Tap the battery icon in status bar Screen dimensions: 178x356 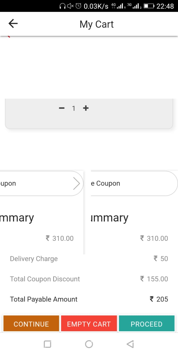click(x=149, y=6)
